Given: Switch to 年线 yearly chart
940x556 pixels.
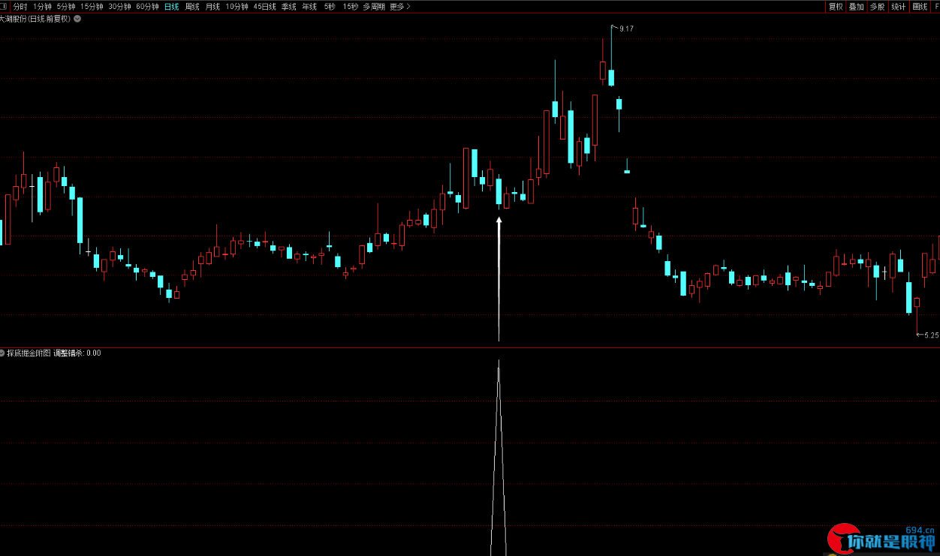Looking at the screenshot, I should [x=309, y=7].
